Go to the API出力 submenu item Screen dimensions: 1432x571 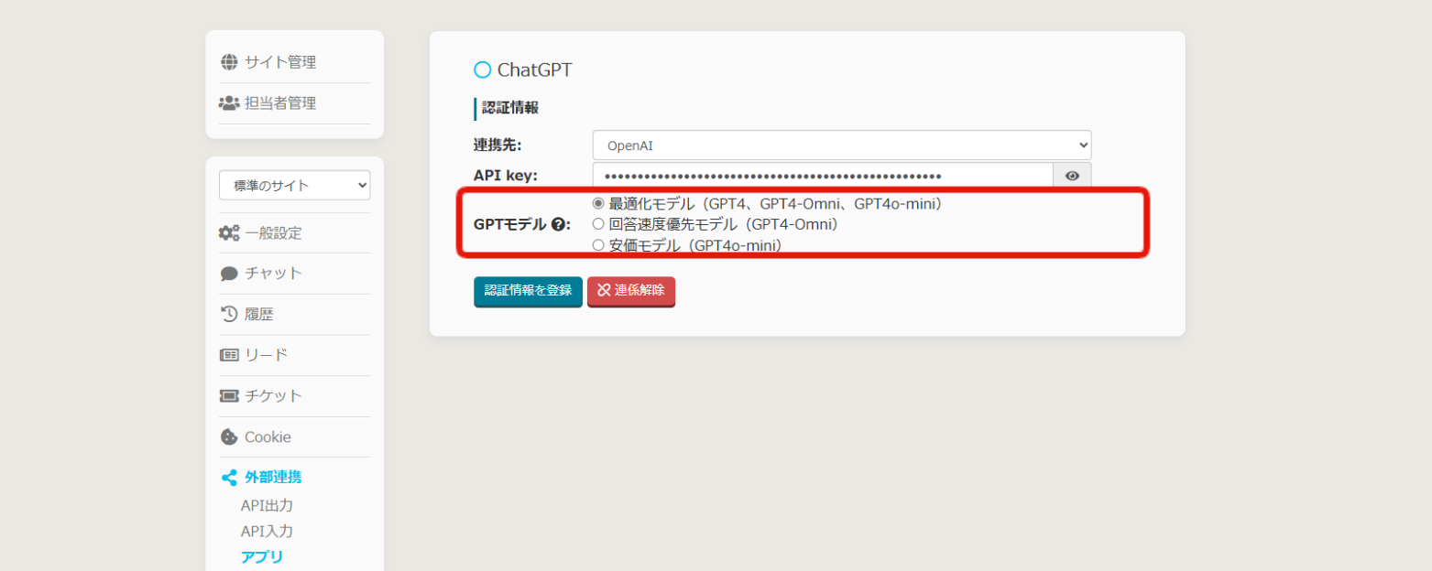point(267,505)
